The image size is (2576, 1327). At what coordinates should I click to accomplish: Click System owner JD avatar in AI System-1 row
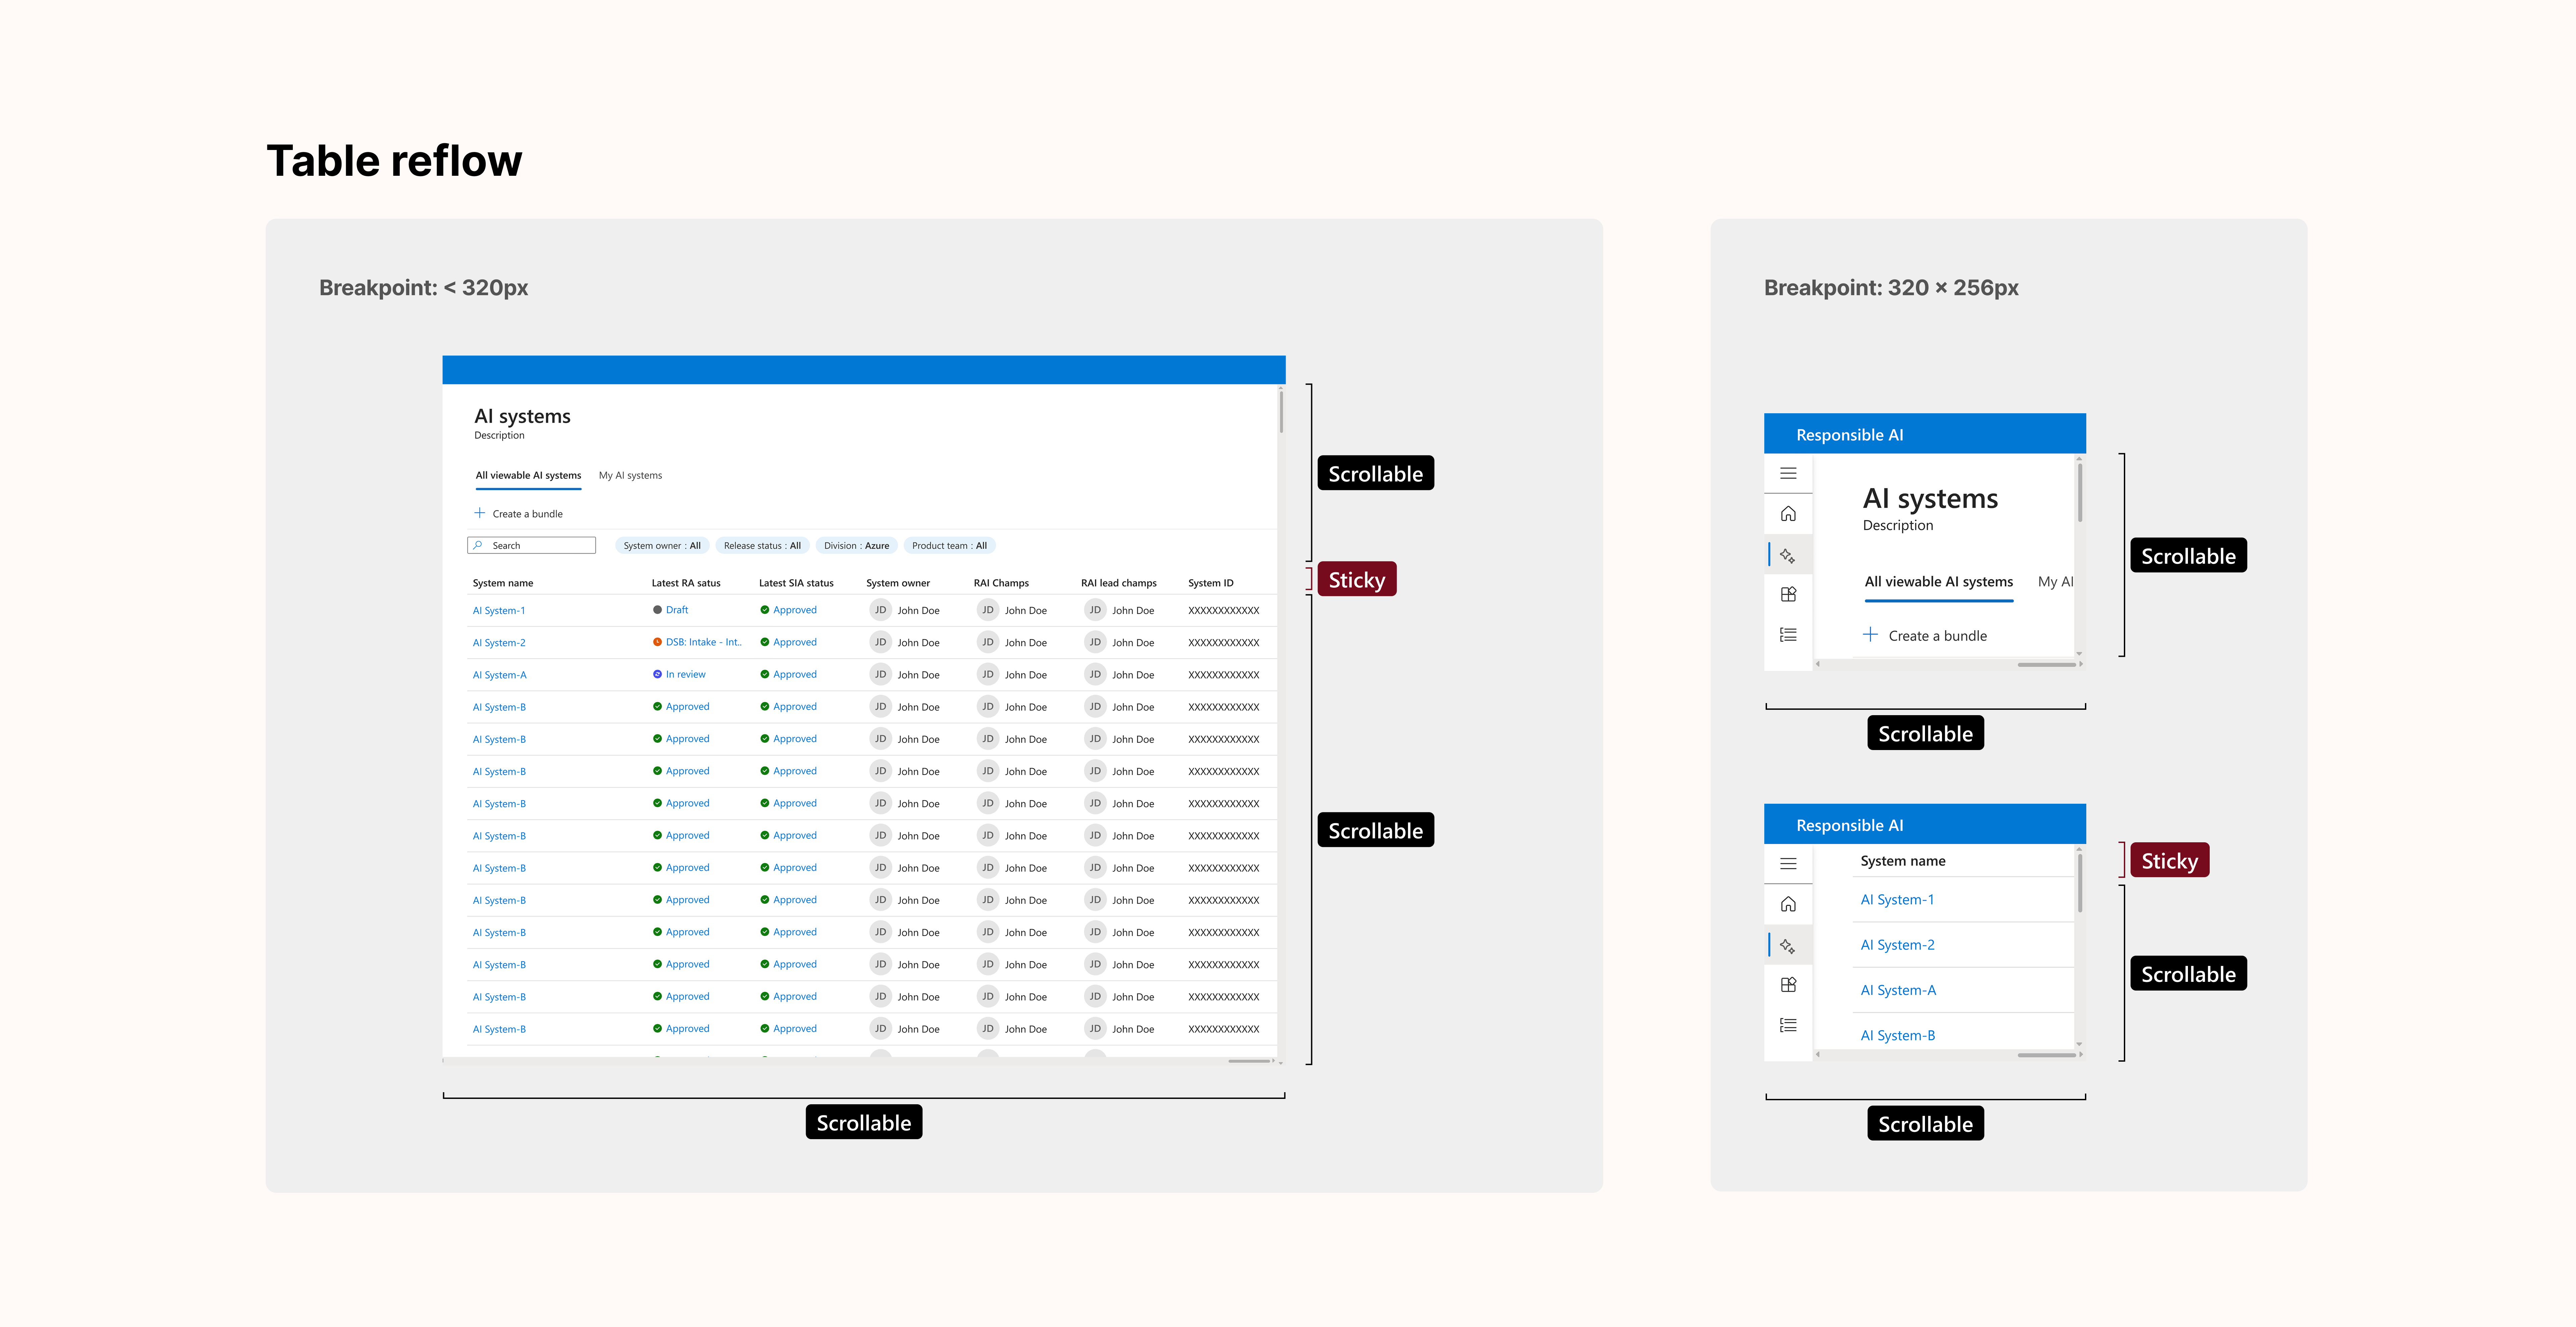880,610
